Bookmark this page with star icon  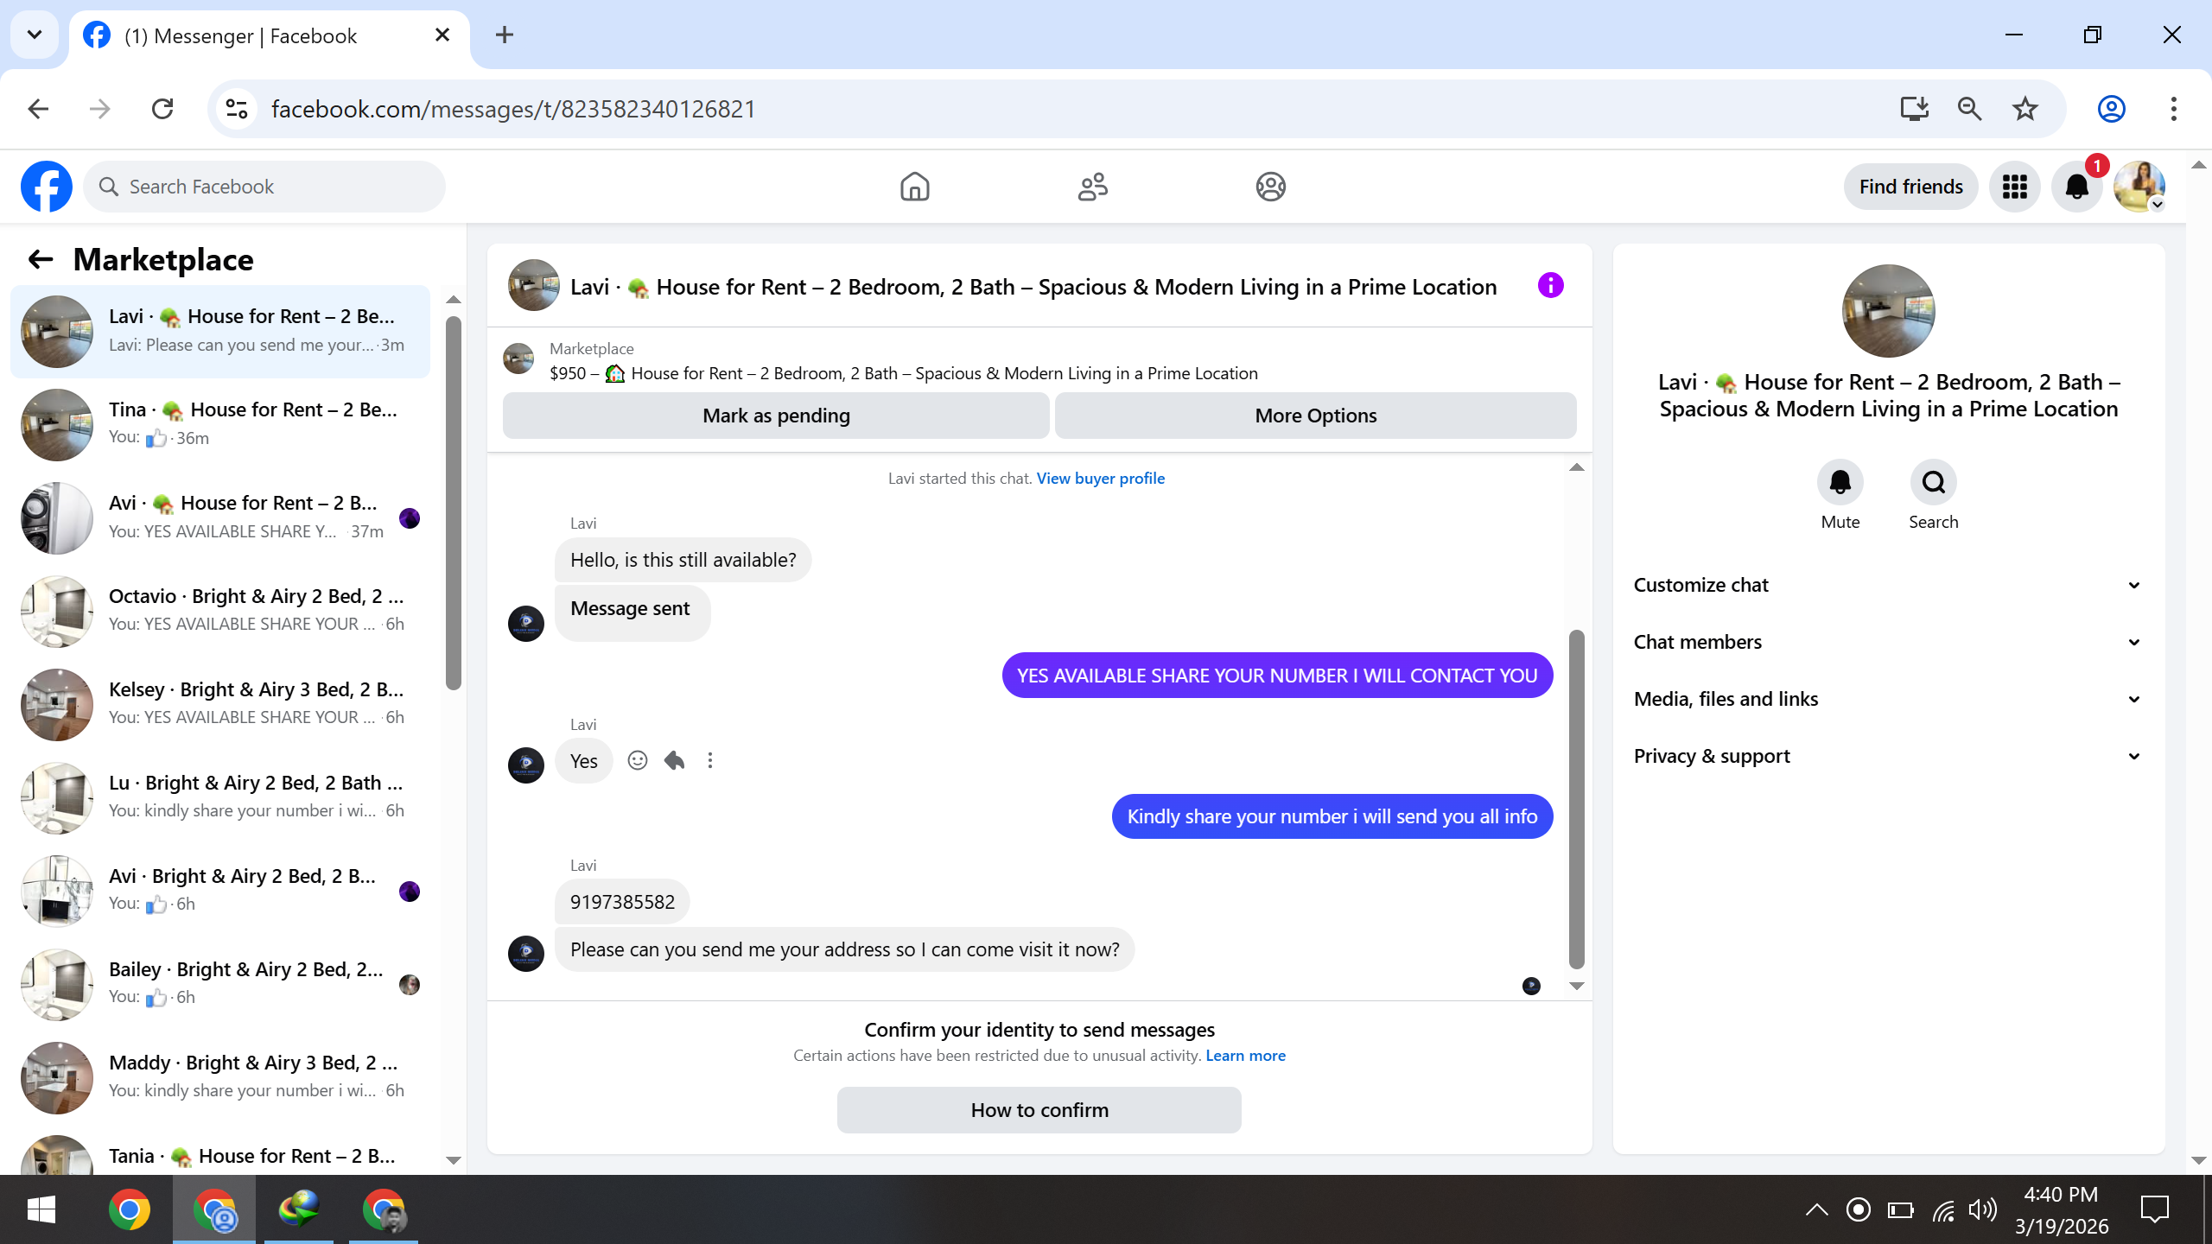[x=2024, y=109]
